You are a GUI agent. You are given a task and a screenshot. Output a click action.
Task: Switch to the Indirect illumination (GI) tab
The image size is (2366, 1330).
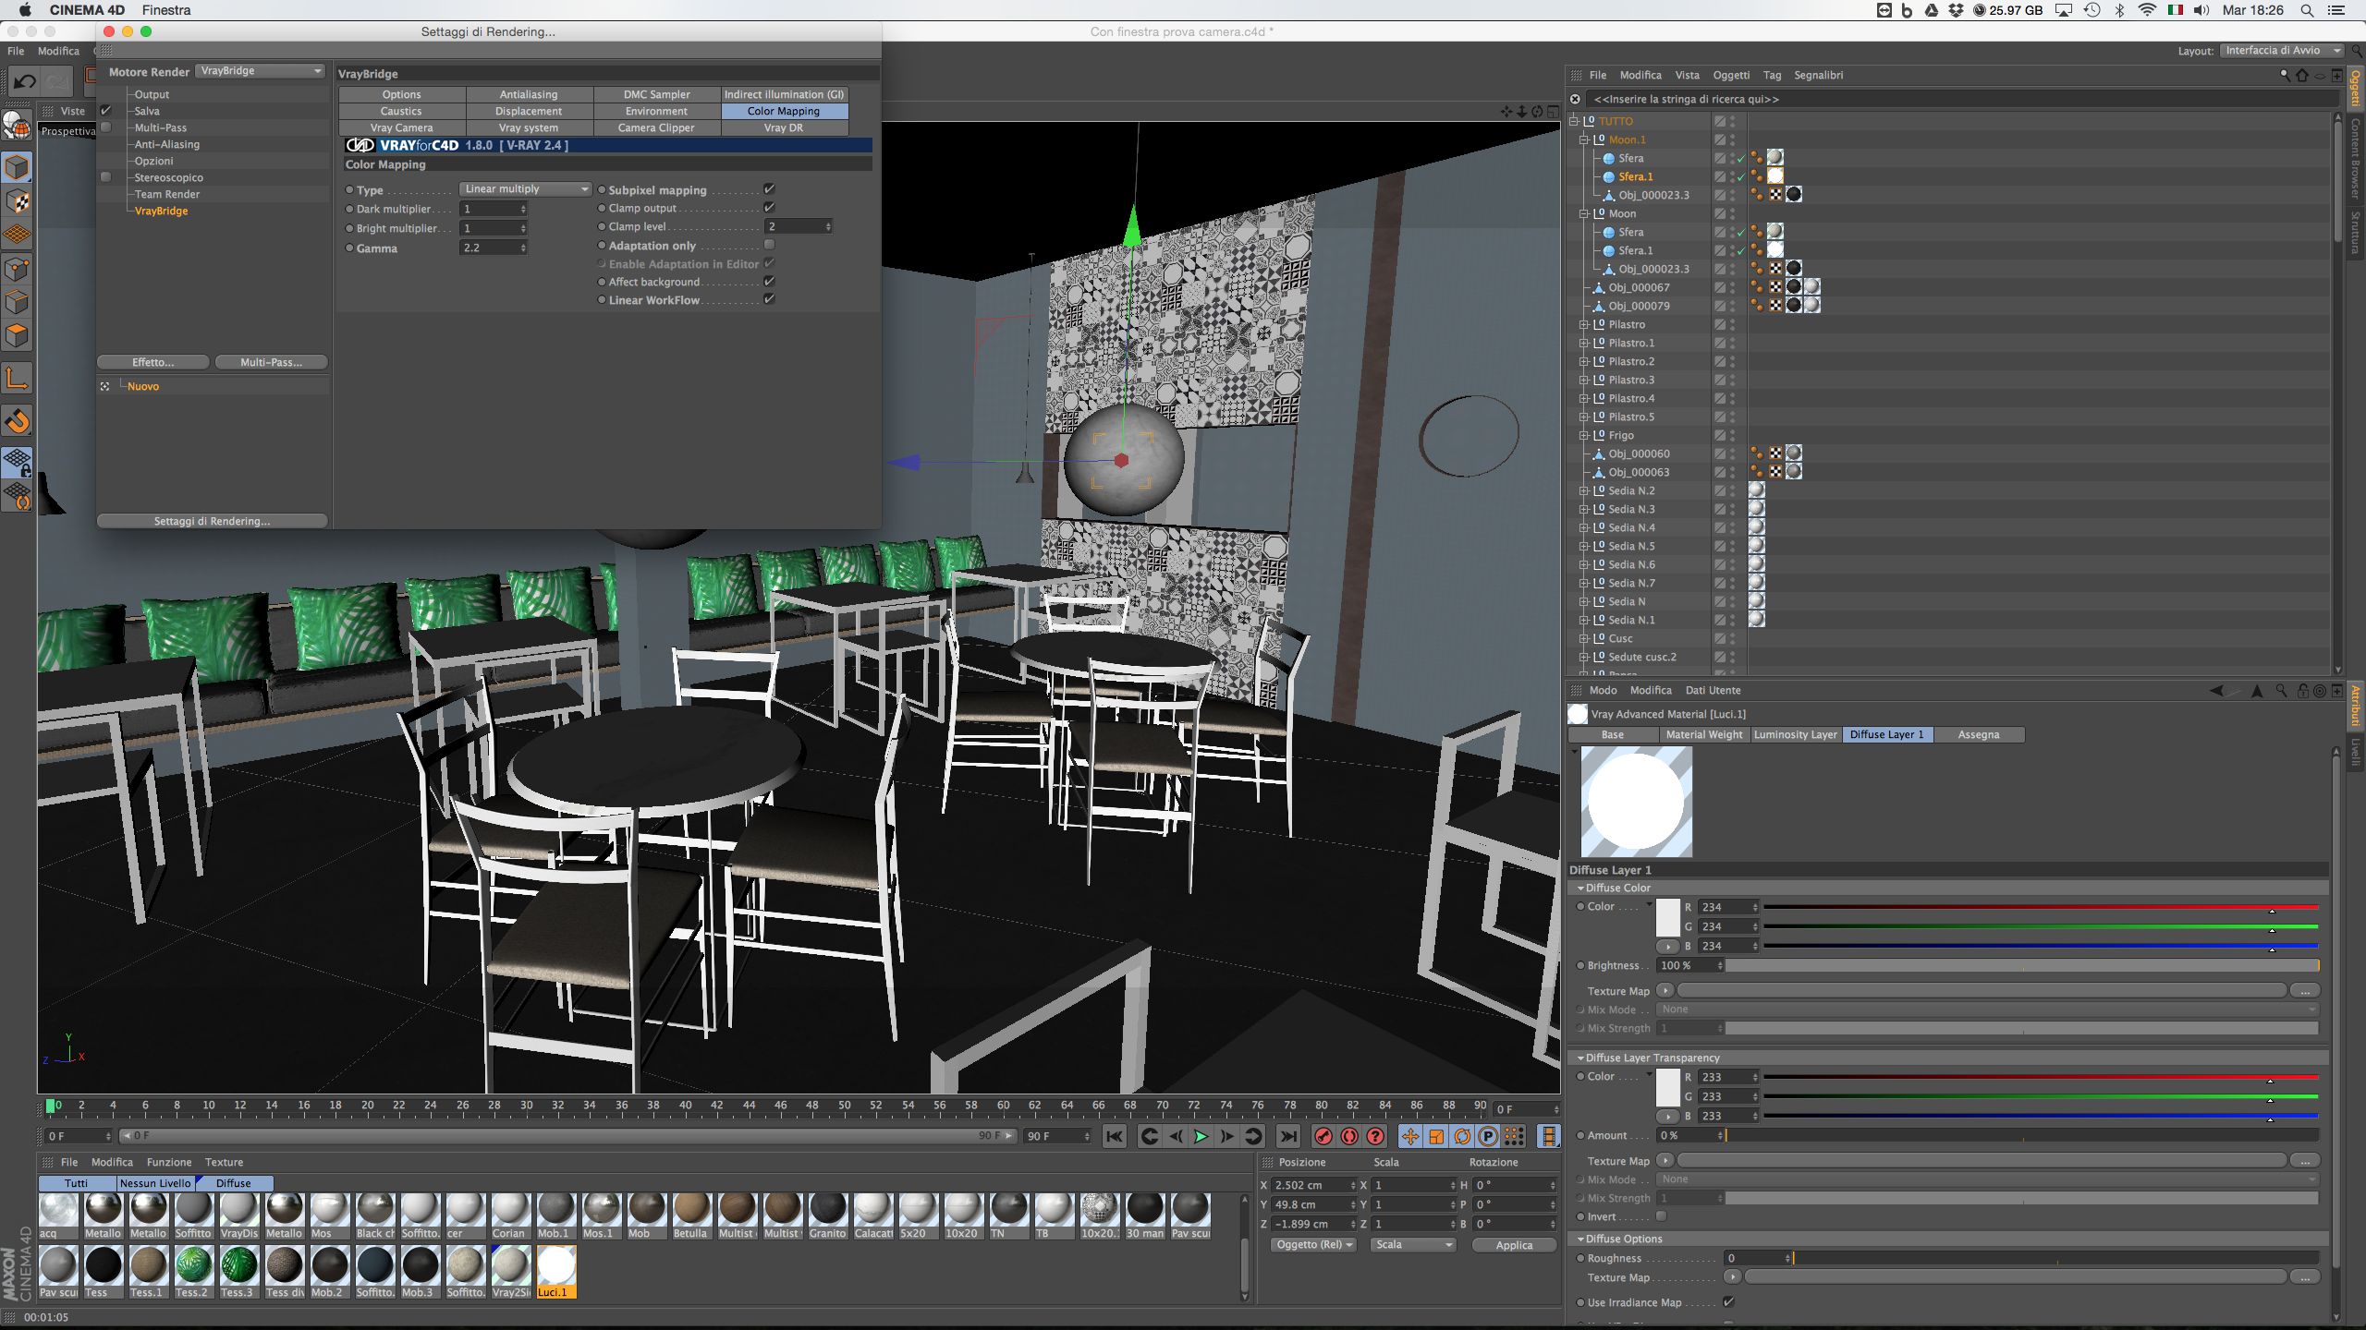pyautogui.click(x=783, y=94)
